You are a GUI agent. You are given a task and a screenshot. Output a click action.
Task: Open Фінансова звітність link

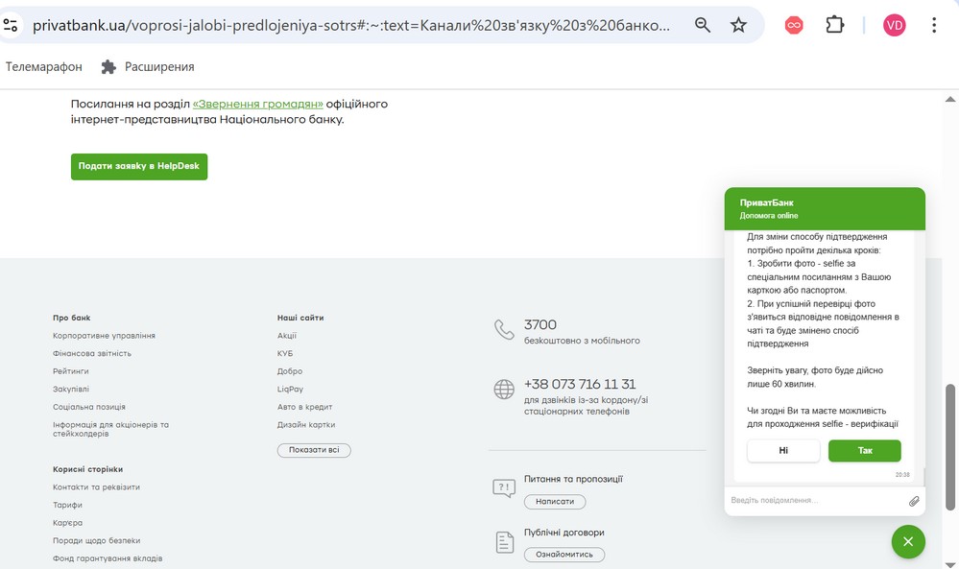click(x=92, y=353)
